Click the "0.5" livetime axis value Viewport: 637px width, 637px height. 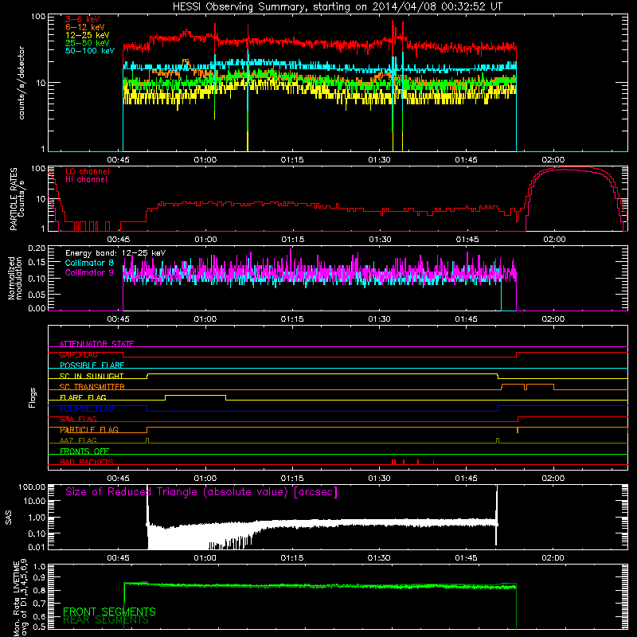[x=39, y=627]
